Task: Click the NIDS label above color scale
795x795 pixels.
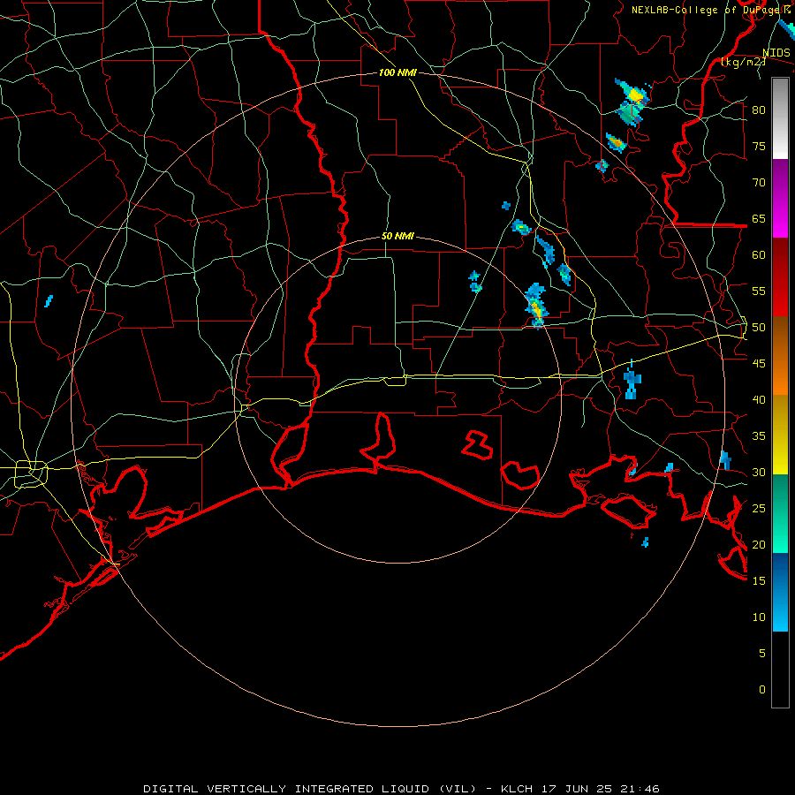Action: [x=776, y=53]
